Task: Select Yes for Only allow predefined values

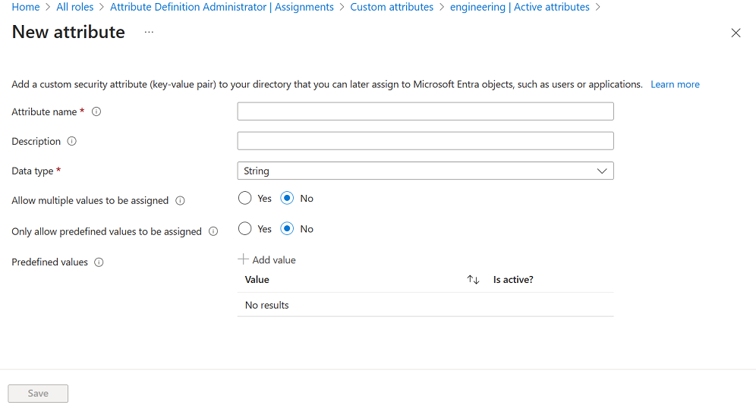Action: (244, 229)
